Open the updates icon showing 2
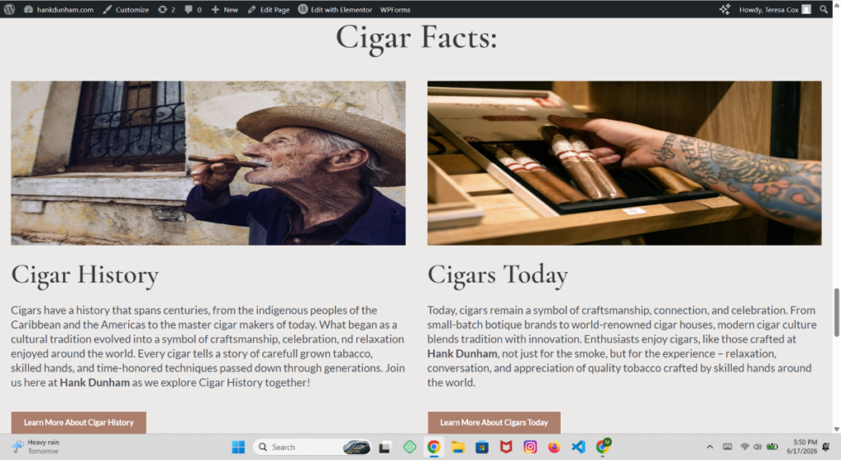 coord(166,9)
